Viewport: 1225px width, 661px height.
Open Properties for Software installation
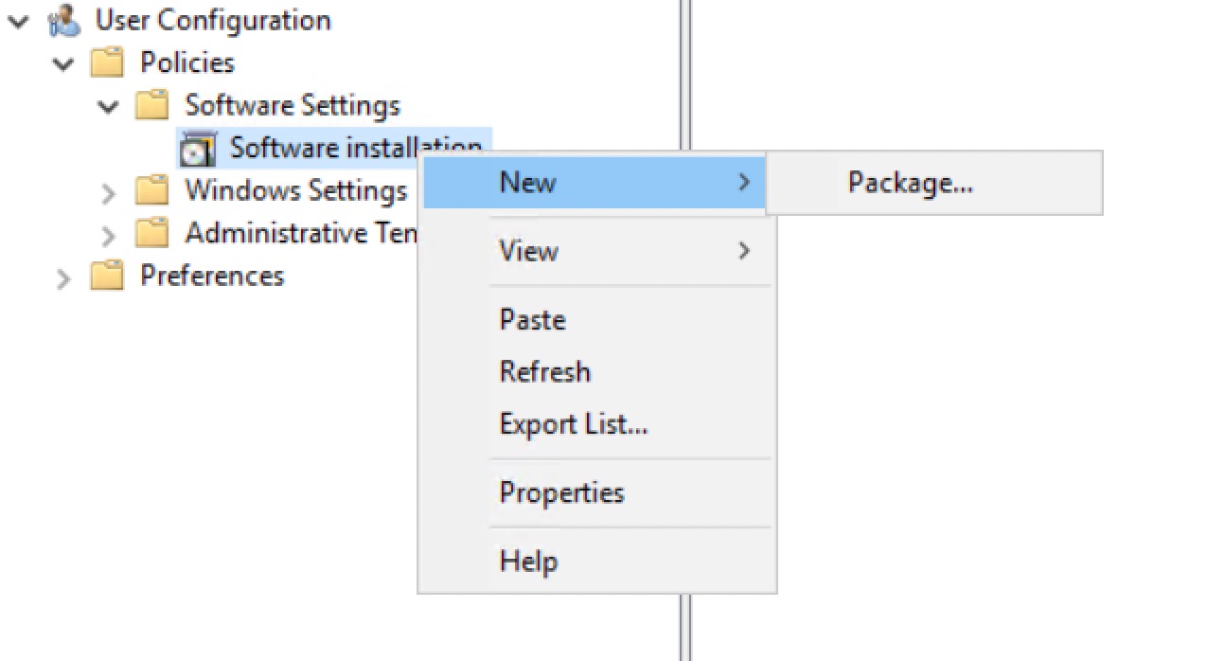pos(561,492)
